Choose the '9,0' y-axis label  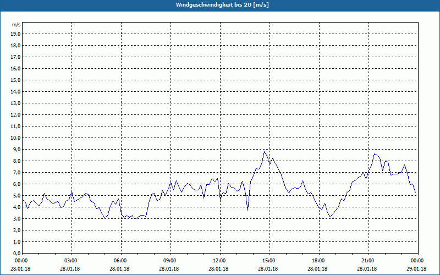pos(16,149)
